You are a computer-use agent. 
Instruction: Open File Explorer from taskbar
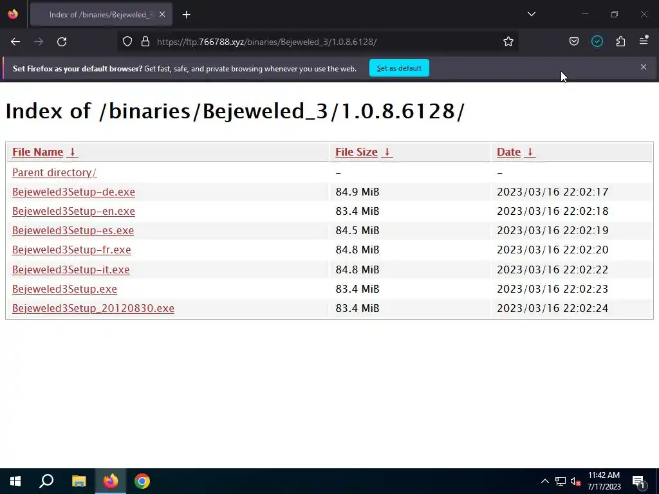coord(79,481)
